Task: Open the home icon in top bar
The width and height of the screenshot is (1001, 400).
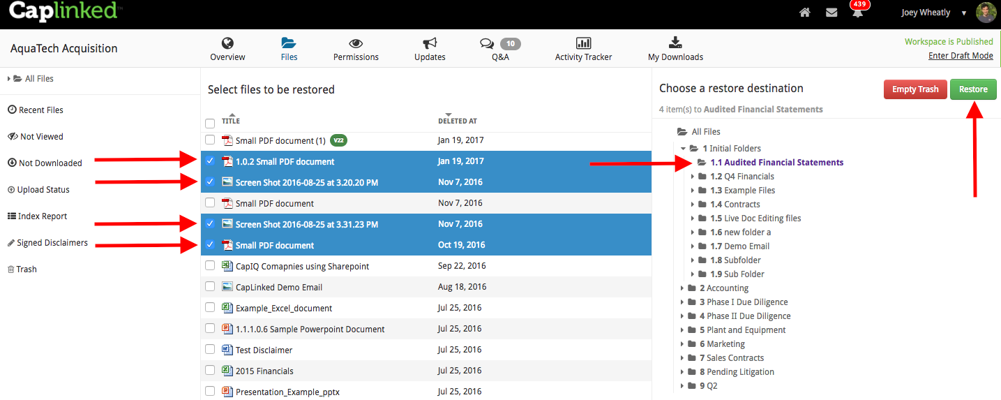Action: [805, 13]
